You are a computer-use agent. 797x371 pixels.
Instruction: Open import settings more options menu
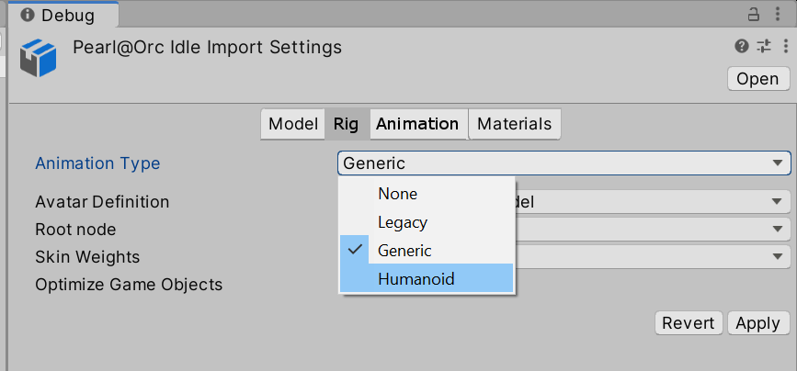pyautogui.click(x=785, y=47)
